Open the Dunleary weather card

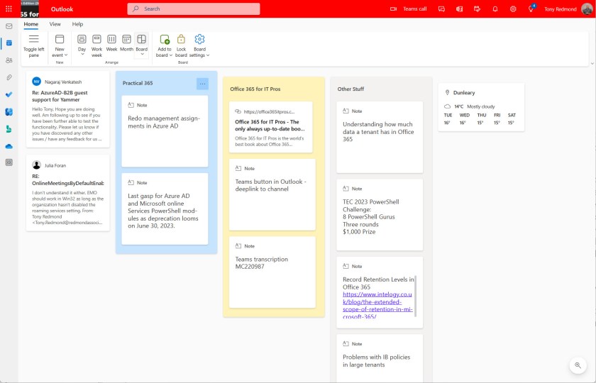tap(481, 107)
